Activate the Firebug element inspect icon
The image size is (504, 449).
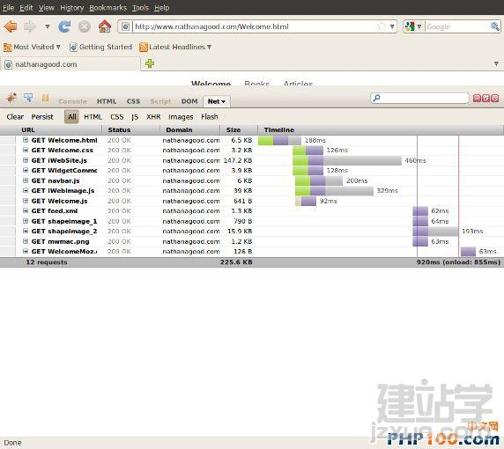pos(28,98)
